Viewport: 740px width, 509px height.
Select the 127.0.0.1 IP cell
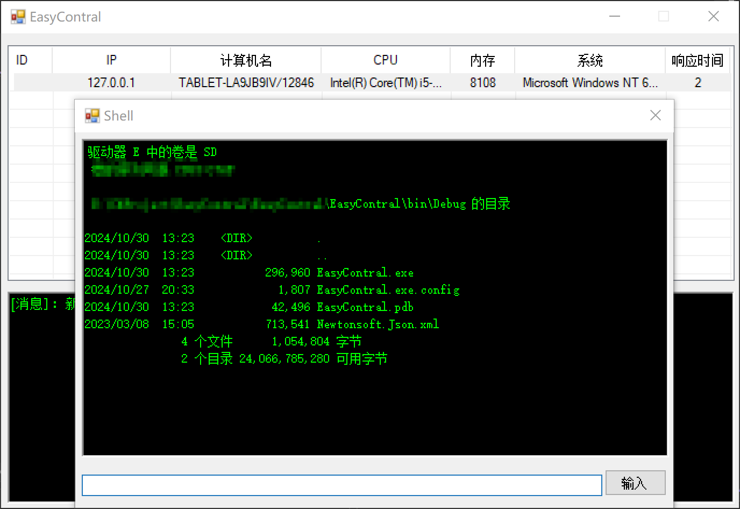tap(111, 82)
